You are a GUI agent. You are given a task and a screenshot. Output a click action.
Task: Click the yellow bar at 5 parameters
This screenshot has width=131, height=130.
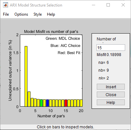click(35, 103)
